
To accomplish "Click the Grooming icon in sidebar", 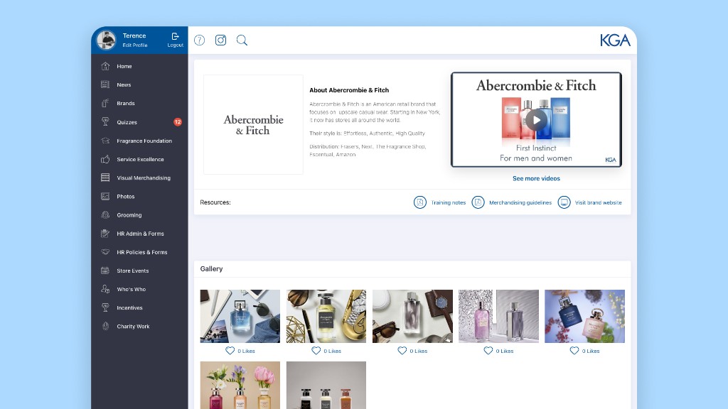I will coord(105,214).
